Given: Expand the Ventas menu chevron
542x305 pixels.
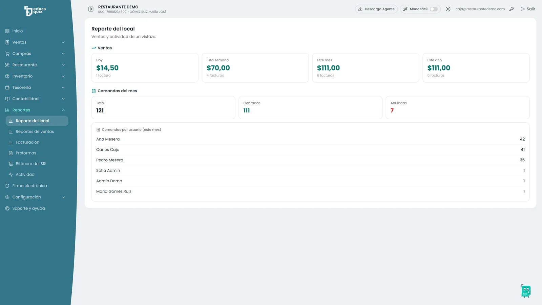Looking at the screenshot, I should pos(63,42).
